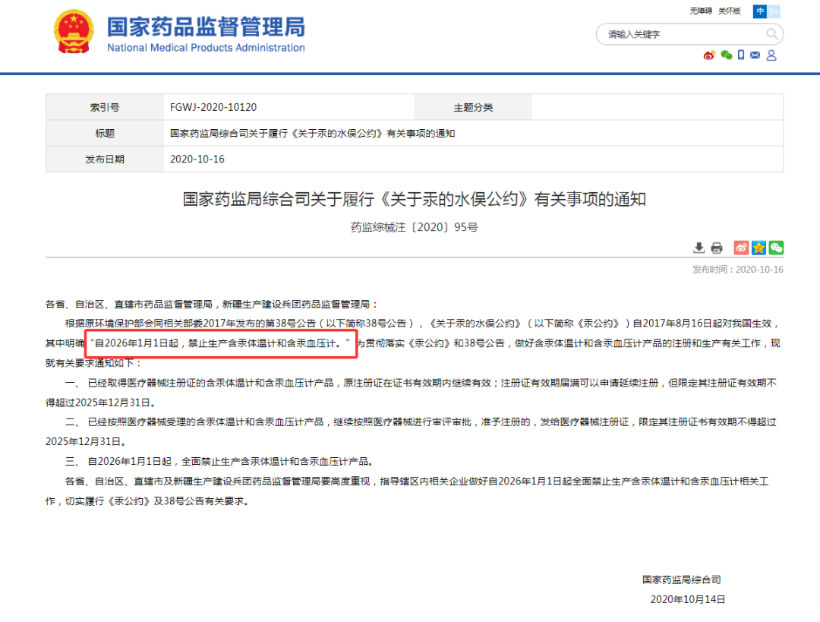This screenshot has height=622, width=820.
Task: Switch to 关怀版 care version
Action: pos(729,11)
